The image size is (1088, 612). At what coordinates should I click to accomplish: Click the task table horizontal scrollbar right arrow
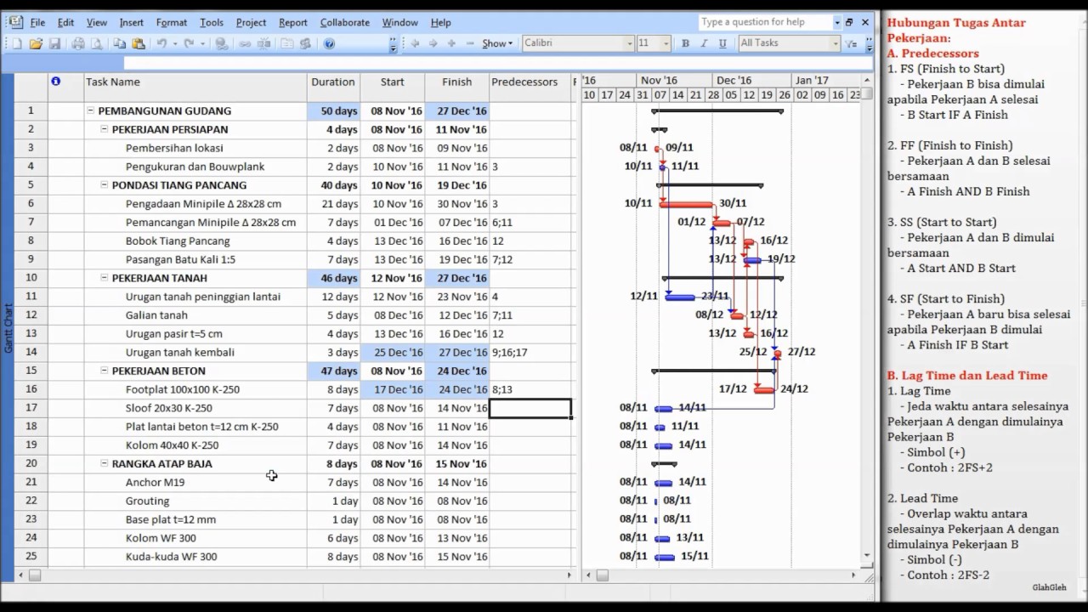coord(569,575)
